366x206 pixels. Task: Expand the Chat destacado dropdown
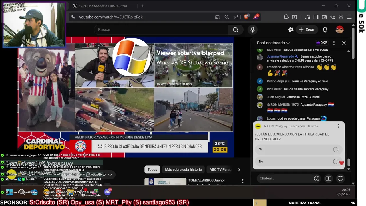click(273, 43)
